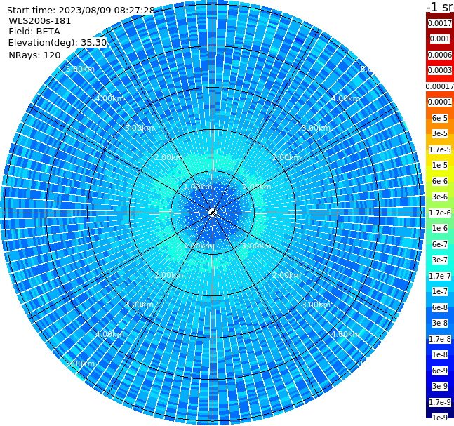Select the 3e-5 colorbar tick
This screenshot has height=426, width=454.
[440, 133]
